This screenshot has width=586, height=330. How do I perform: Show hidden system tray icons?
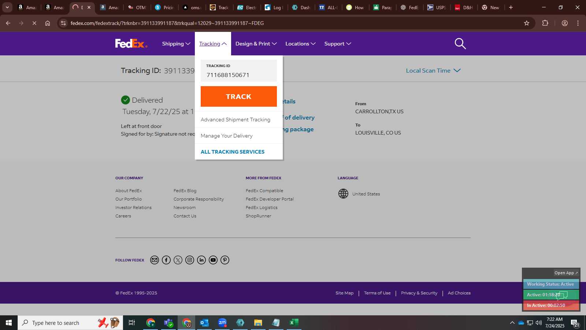(512, 323)
